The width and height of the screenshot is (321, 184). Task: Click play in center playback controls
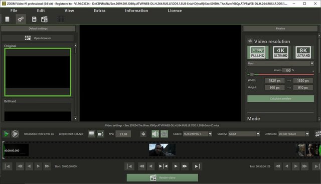click(176, 166)
